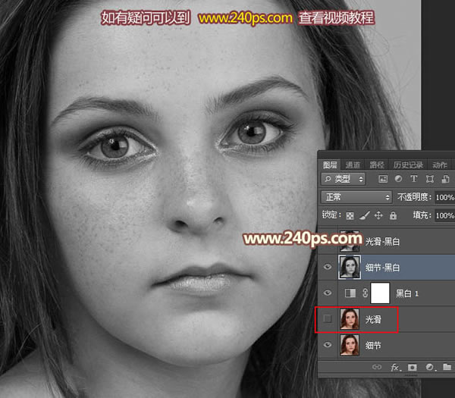Image resolution: width=455 pixels, height=398 pixels.
Task: Switch to the 路径 tab
Action: tap(377, 165)
